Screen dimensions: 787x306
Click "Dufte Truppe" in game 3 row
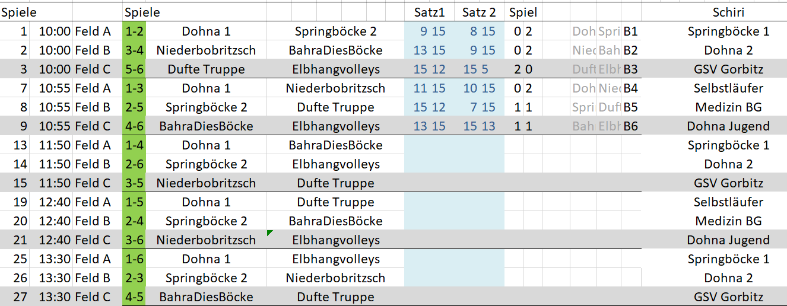206,69
